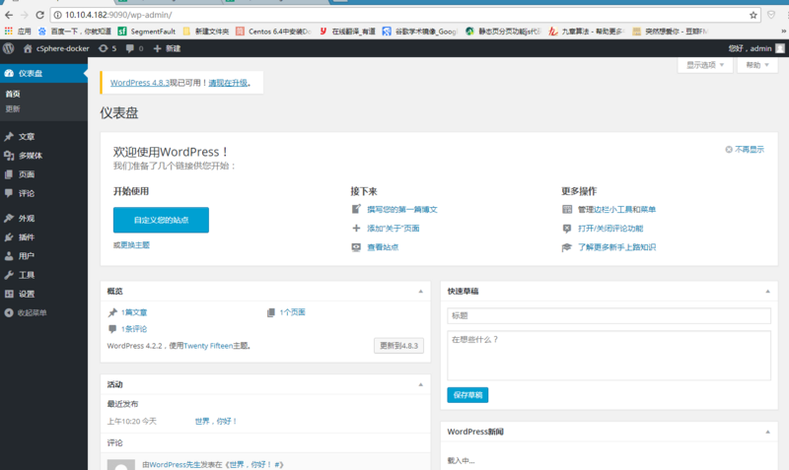Focus the 标题 quick draft title field
The height and width of the screenshot is (470, 789).
point(609,315)
